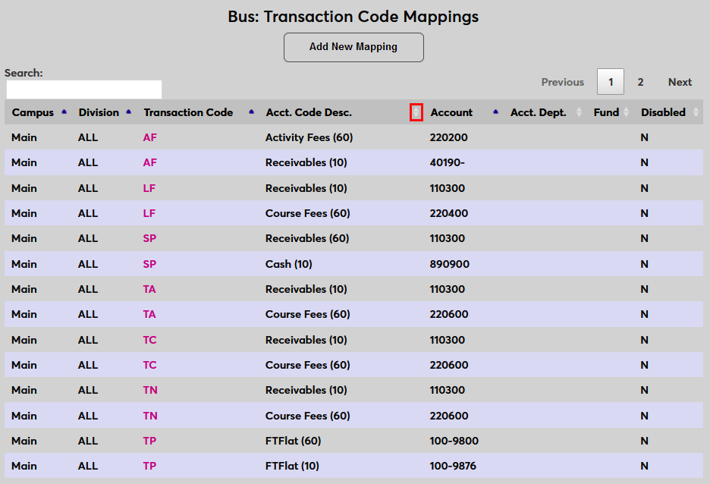Open the TP transaction code link
Screen dimensions: 710x484
click(x=149, y=441)
